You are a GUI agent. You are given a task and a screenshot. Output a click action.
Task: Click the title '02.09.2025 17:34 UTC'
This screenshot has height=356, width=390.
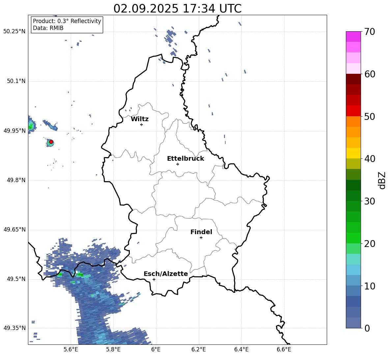coord(177,9)
